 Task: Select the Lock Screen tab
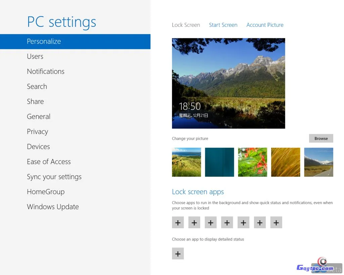(x=186, y=25)
